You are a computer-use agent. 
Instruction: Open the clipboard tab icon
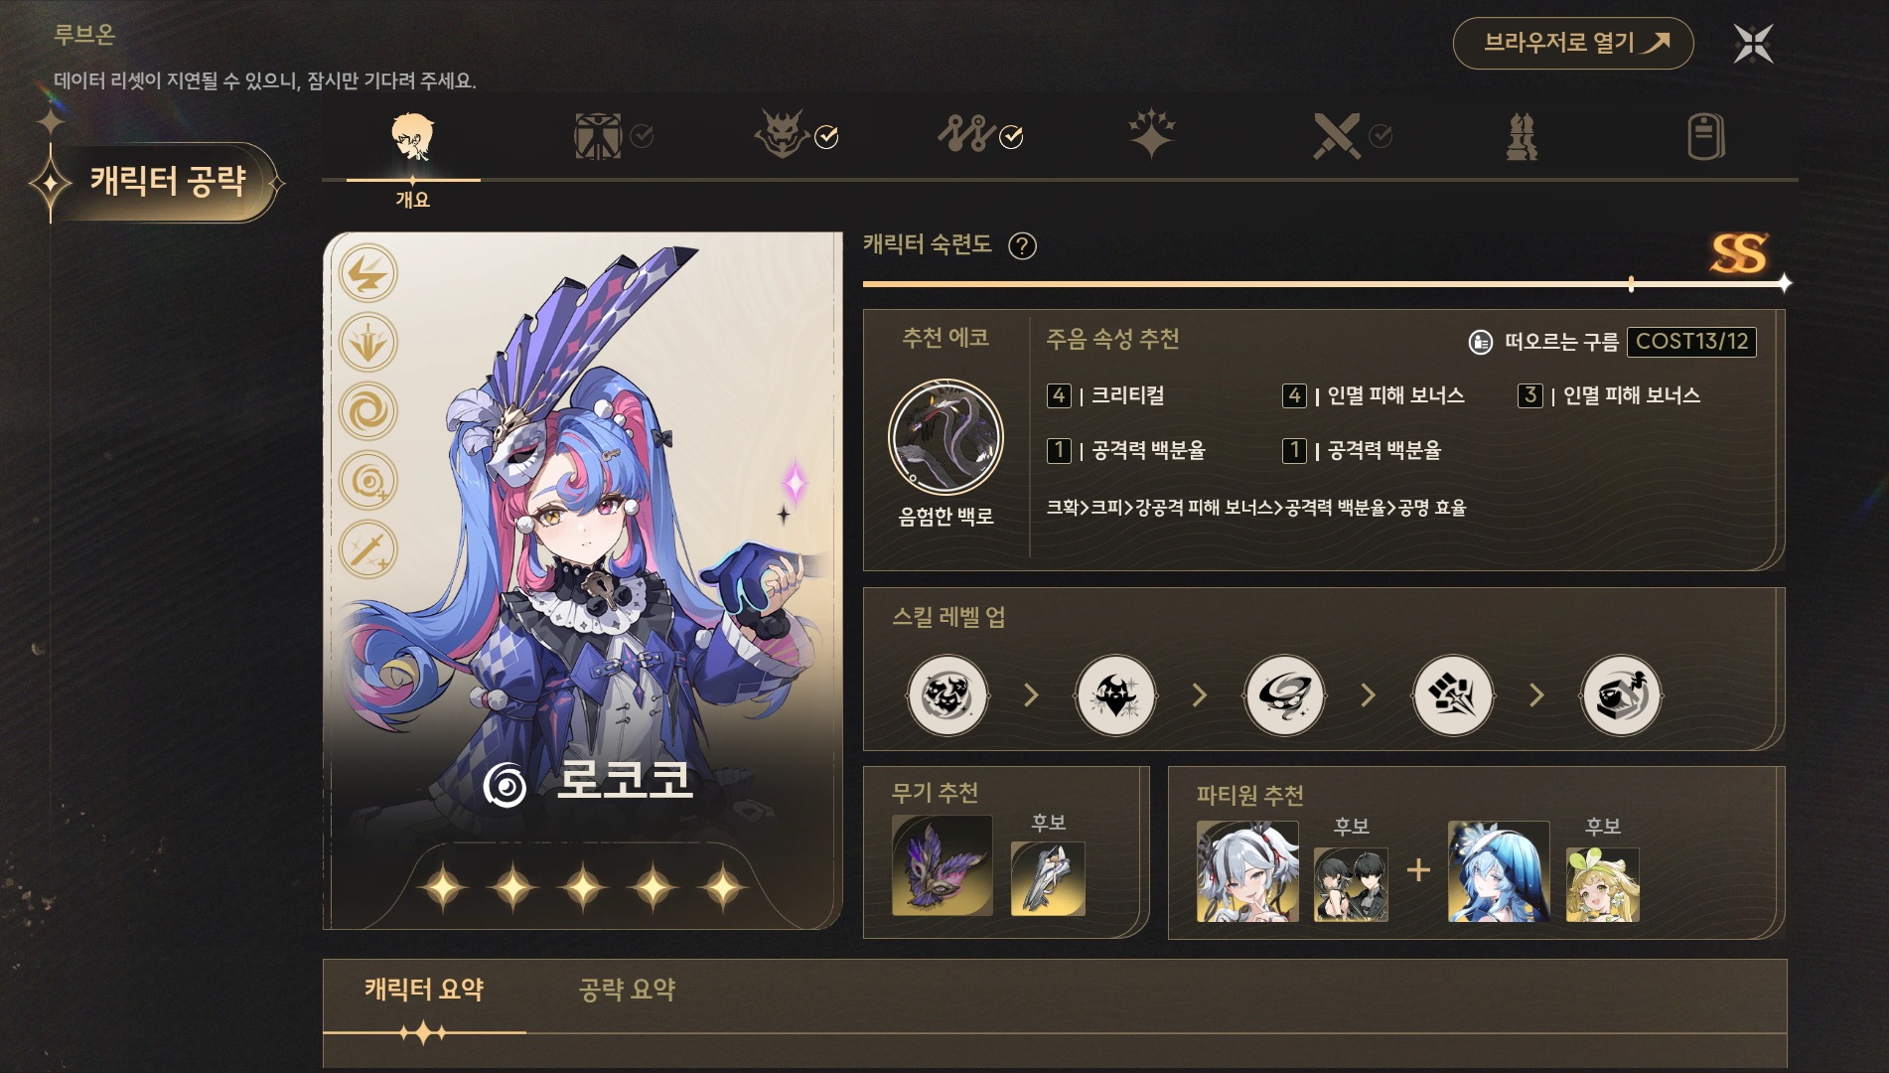(x=1706, y=136)
